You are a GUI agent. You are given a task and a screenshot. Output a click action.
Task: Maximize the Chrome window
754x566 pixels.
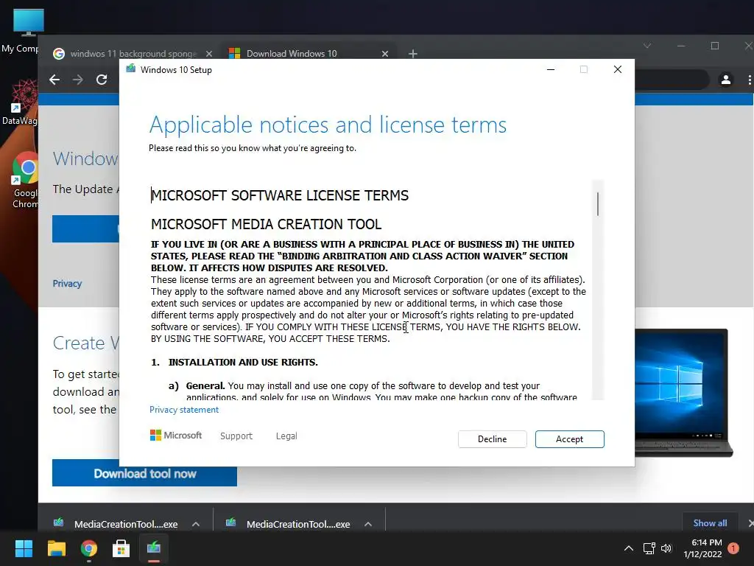pyautogui.click(x=715, y=46)
